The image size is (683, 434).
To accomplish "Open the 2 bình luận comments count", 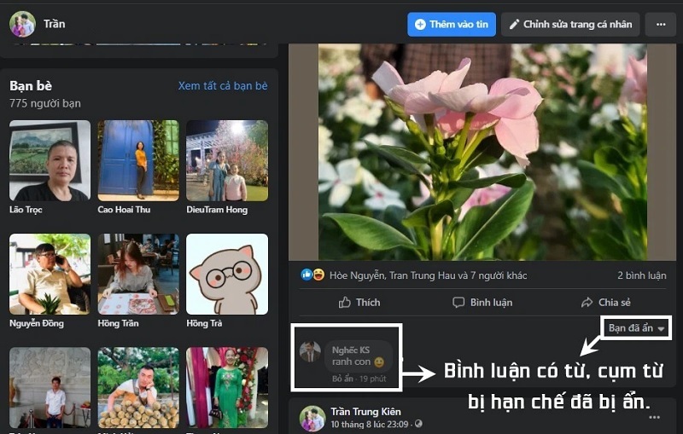I will 641,275.
